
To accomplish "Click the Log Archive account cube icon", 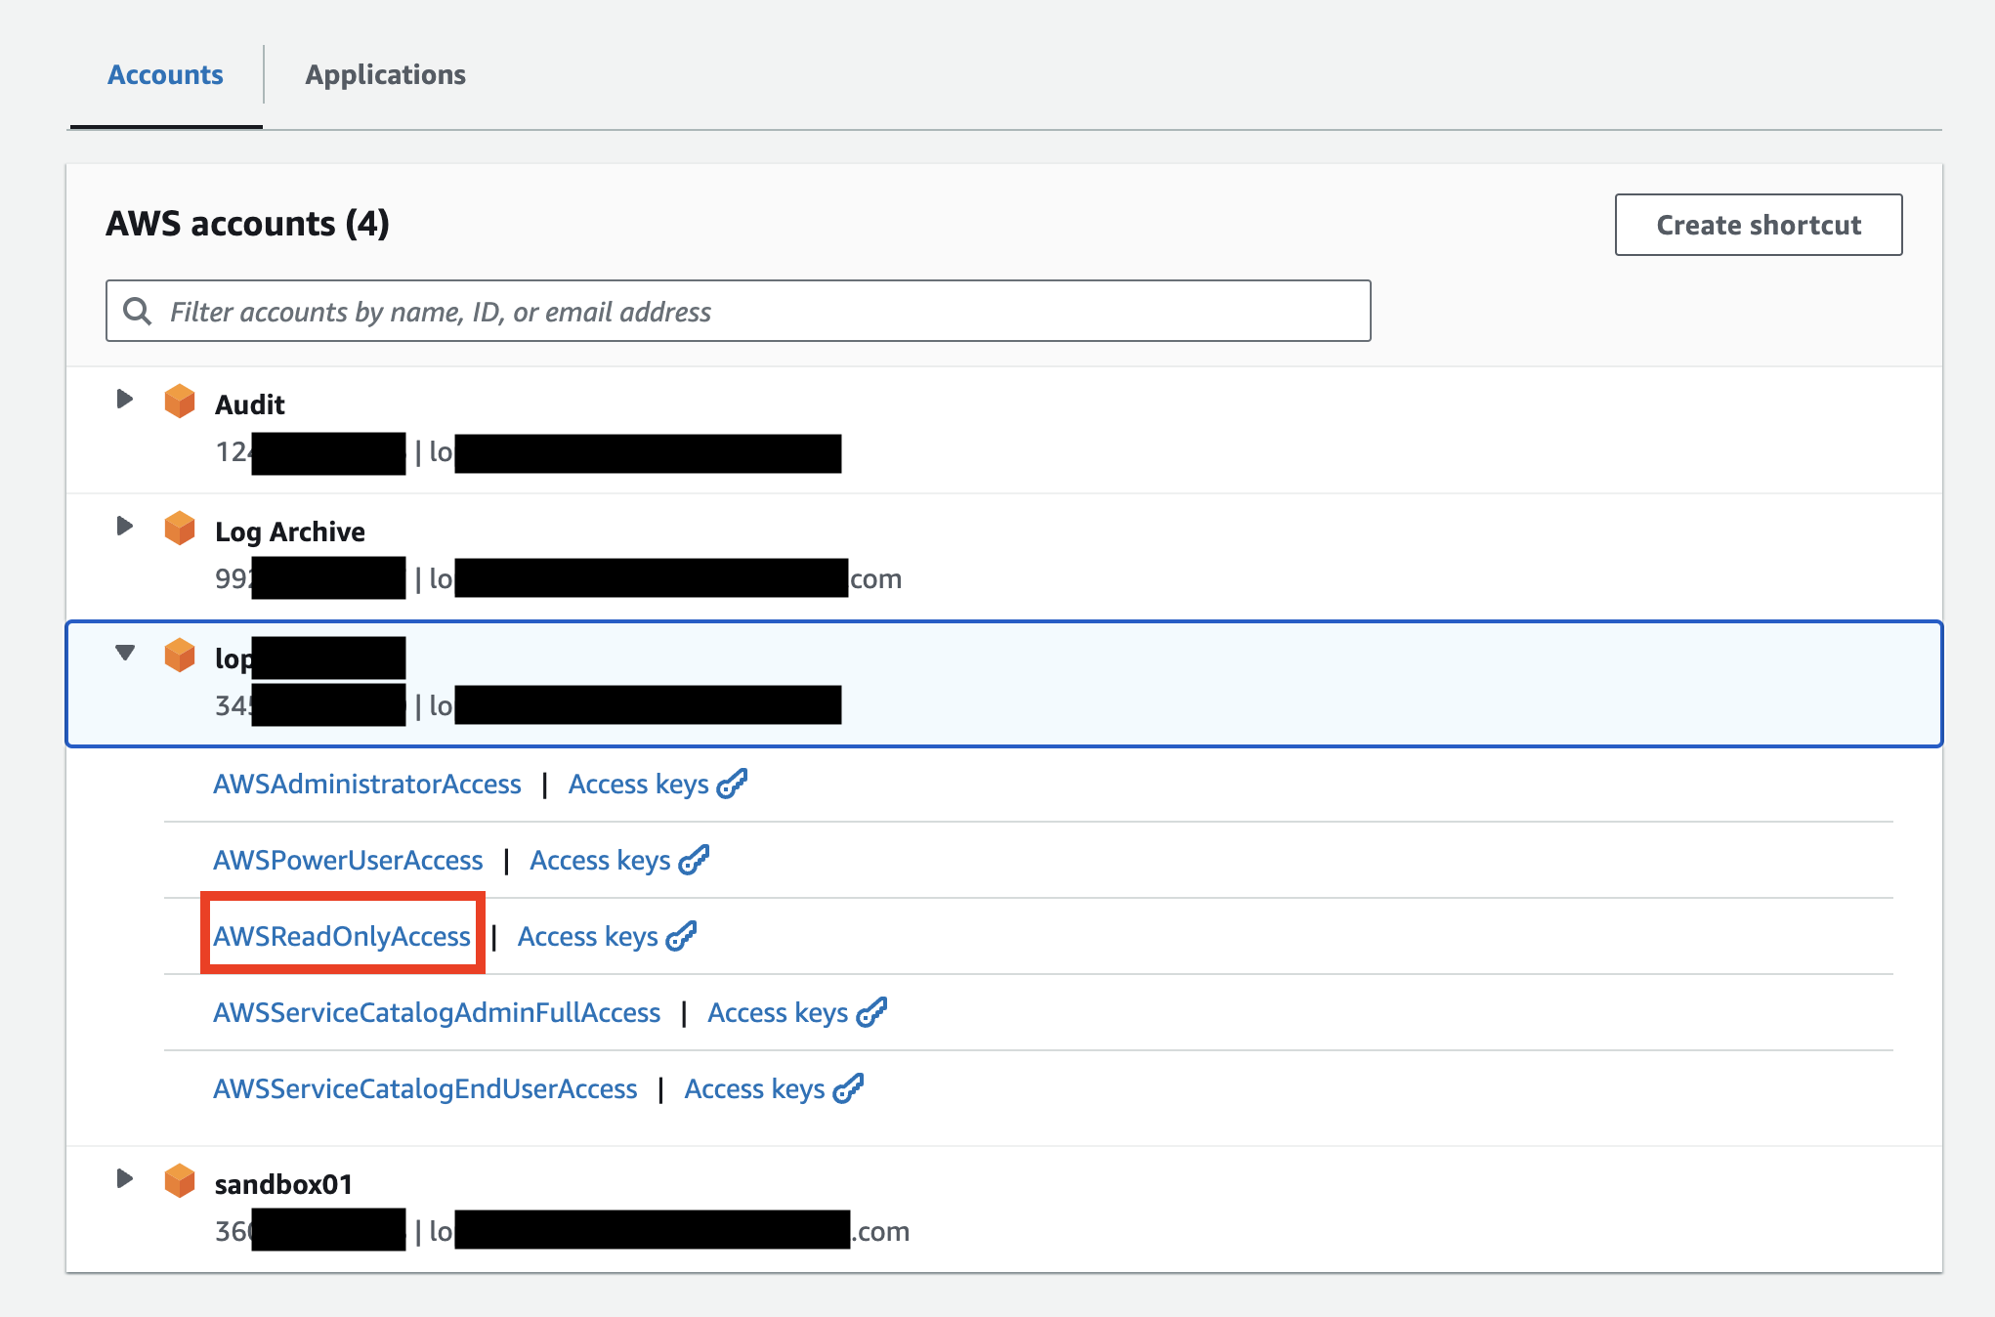I will (180, 529).
